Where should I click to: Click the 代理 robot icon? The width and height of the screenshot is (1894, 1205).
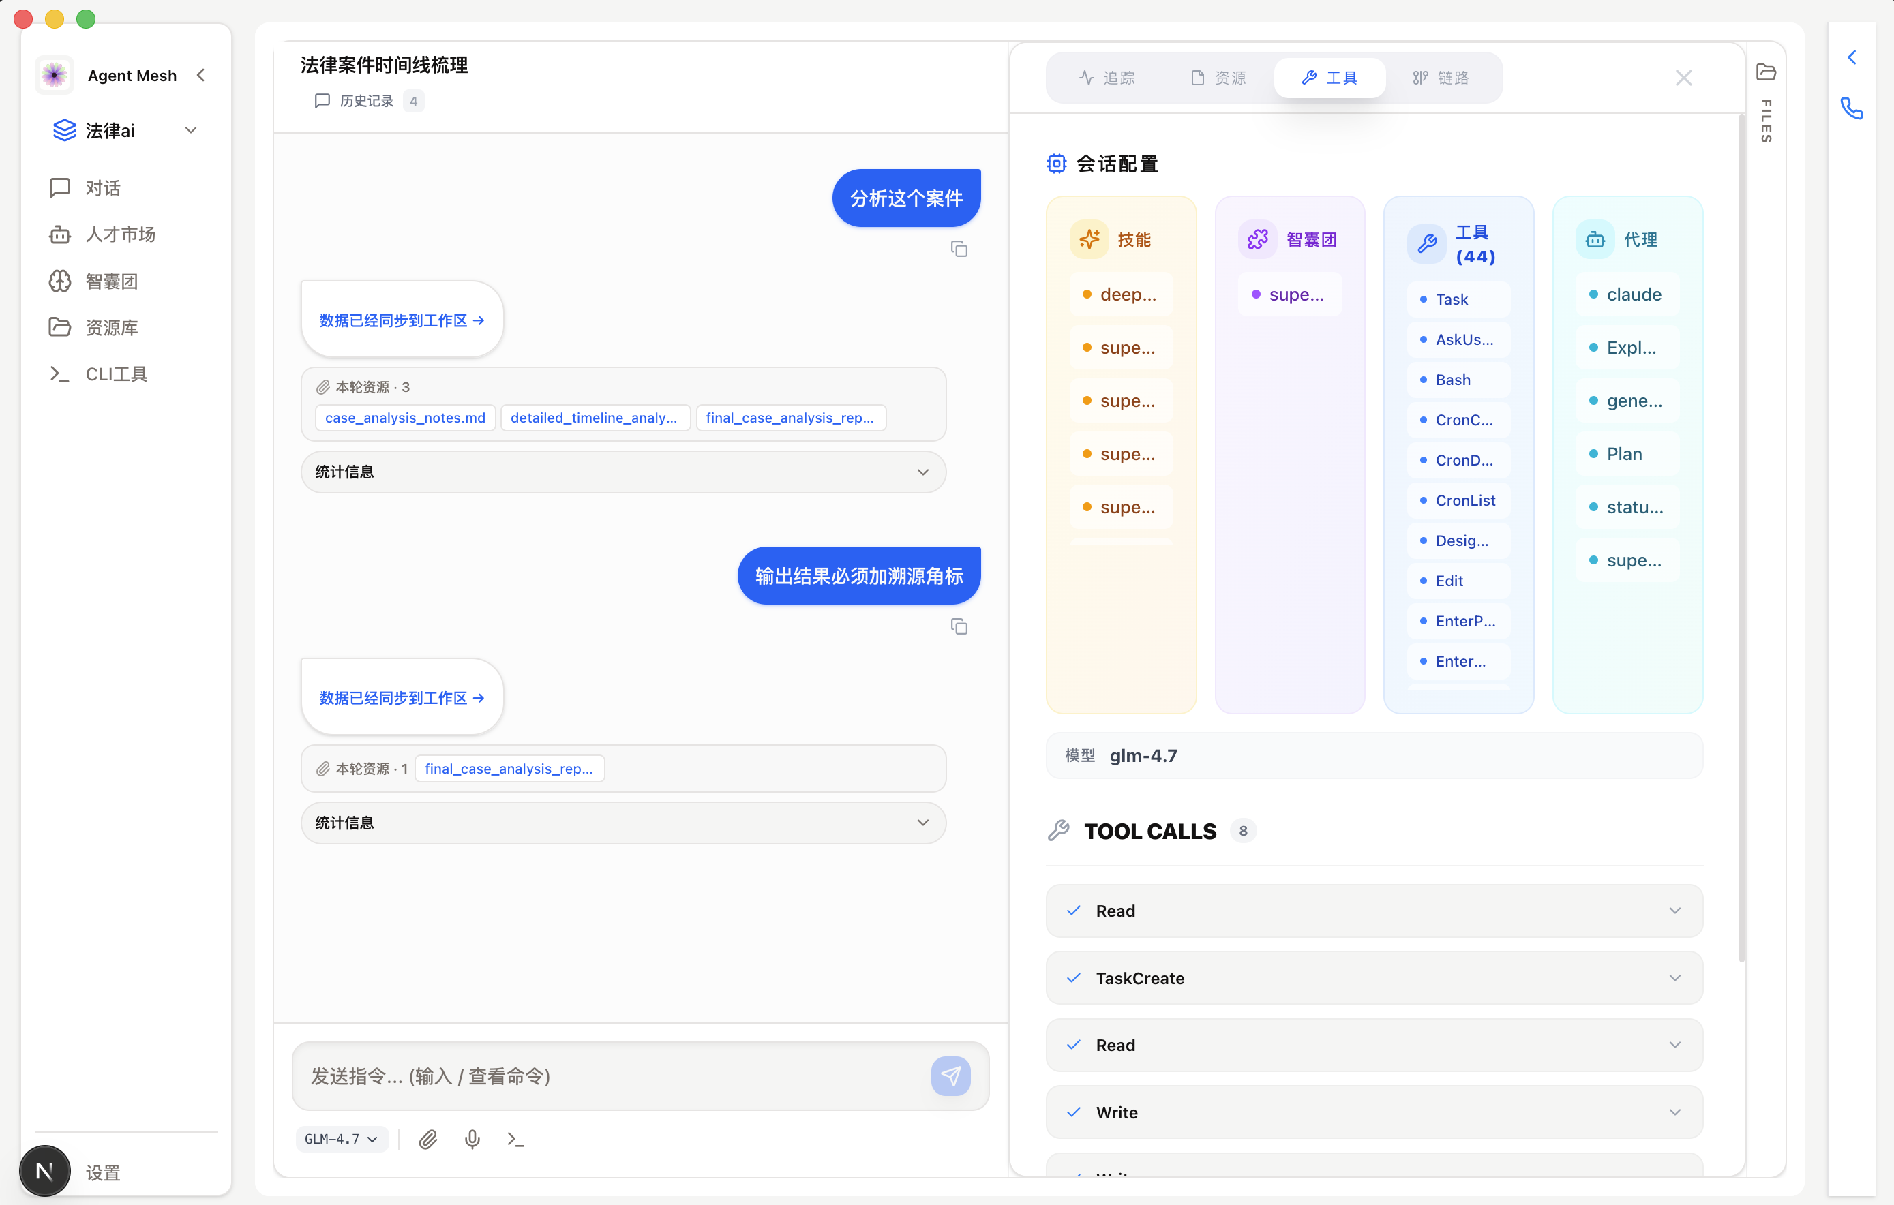pos(1595,239)
